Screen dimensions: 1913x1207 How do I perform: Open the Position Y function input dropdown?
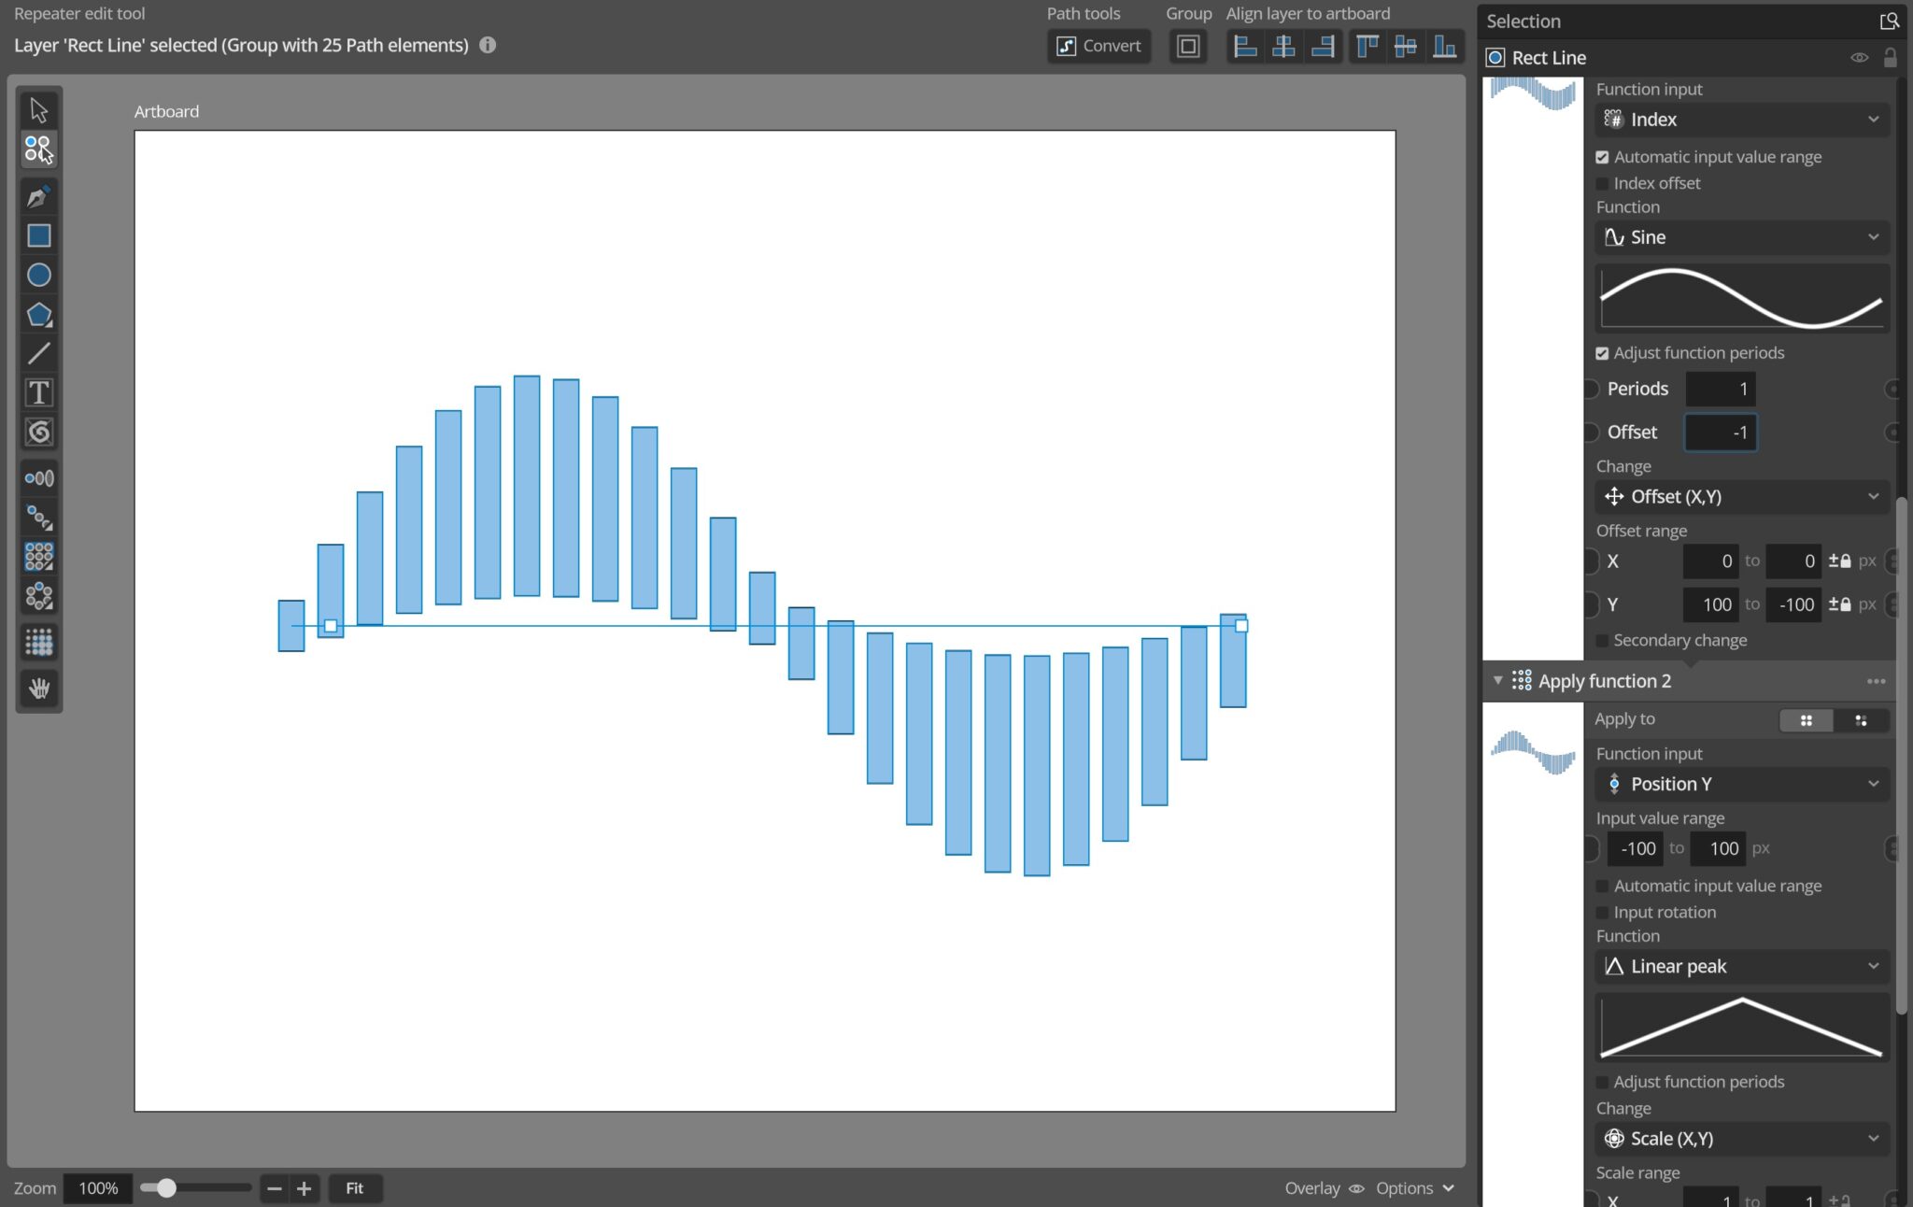[x=1740, y=784]
